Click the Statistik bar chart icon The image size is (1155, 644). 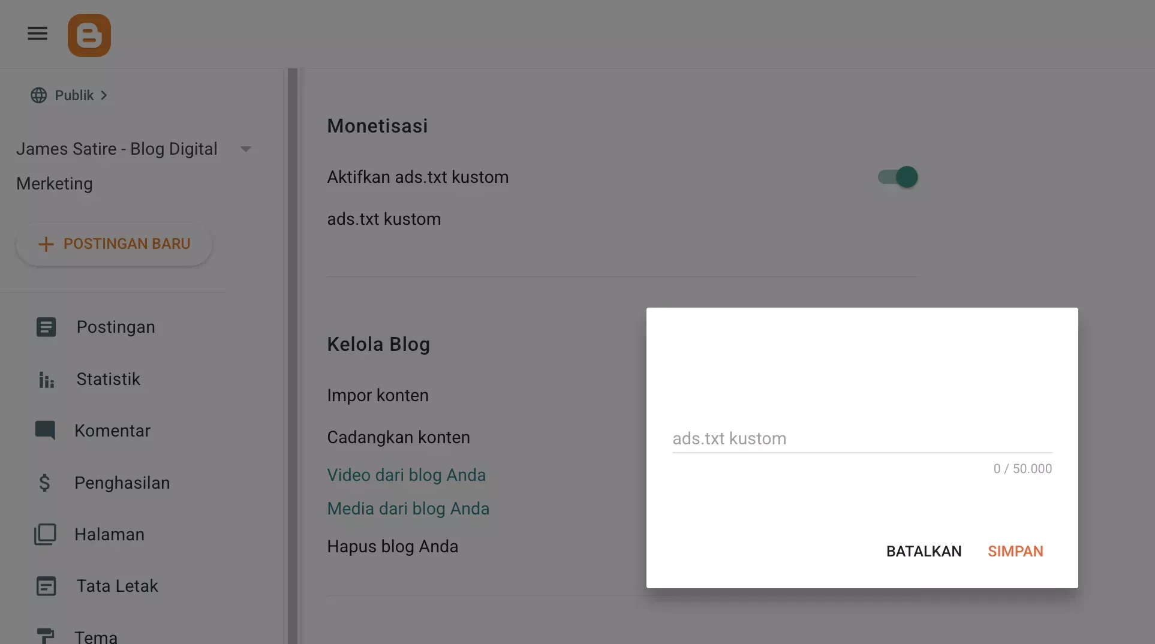46,380
